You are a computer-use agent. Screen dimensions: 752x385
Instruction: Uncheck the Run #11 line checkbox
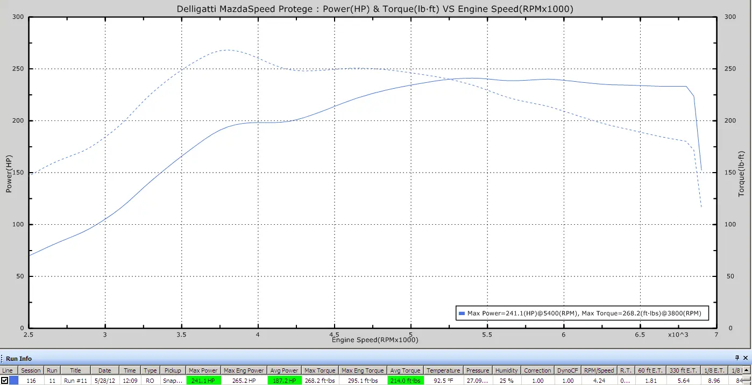5,380
